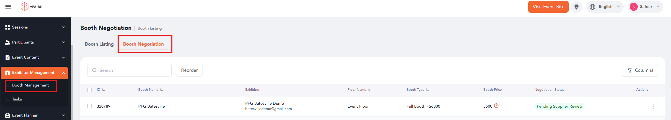The height and width of the screenshot is (120, 671).
Task: Click the vFairs logo
Action: [31, 7]
